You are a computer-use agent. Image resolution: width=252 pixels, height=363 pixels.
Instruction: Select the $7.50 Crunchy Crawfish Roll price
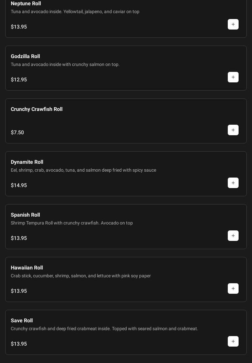pyautogui.click(x=17, y=133)
